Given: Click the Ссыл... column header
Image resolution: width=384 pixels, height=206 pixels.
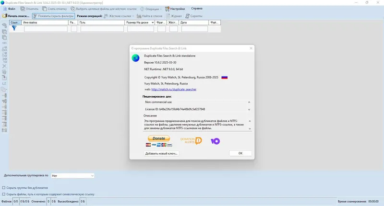Looking at the screenshot, I should (15, 23).
